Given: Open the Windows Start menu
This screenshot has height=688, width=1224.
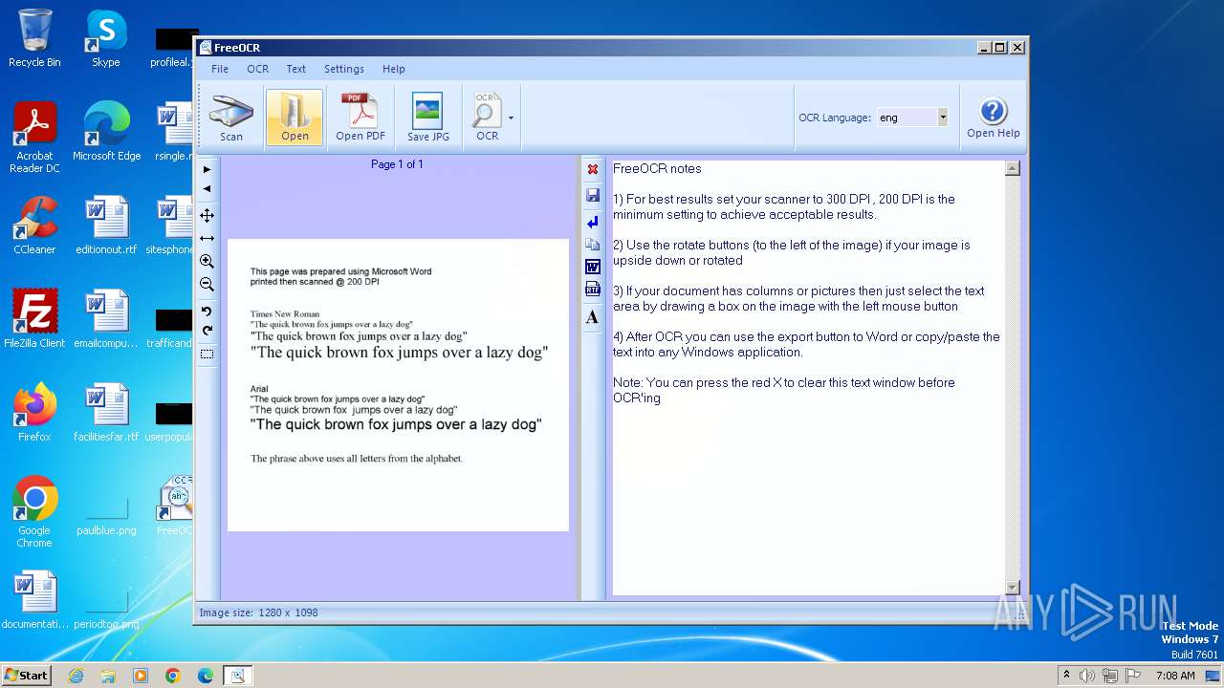Looking at the screenshot, I should pyautogui.click(x=26, y=675).
